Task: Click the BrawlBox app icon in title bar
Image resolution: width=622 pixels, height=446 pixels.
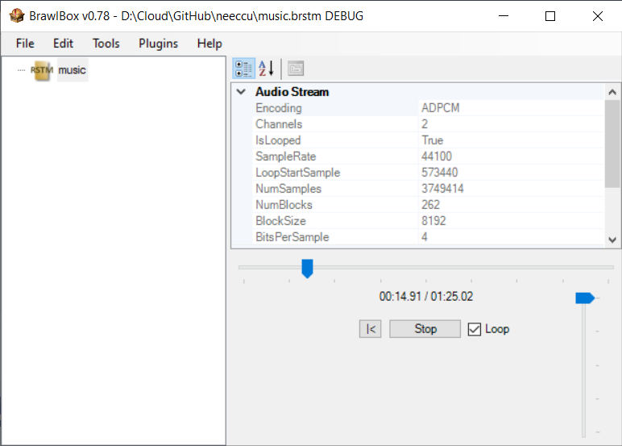Action: coord(15,15)
